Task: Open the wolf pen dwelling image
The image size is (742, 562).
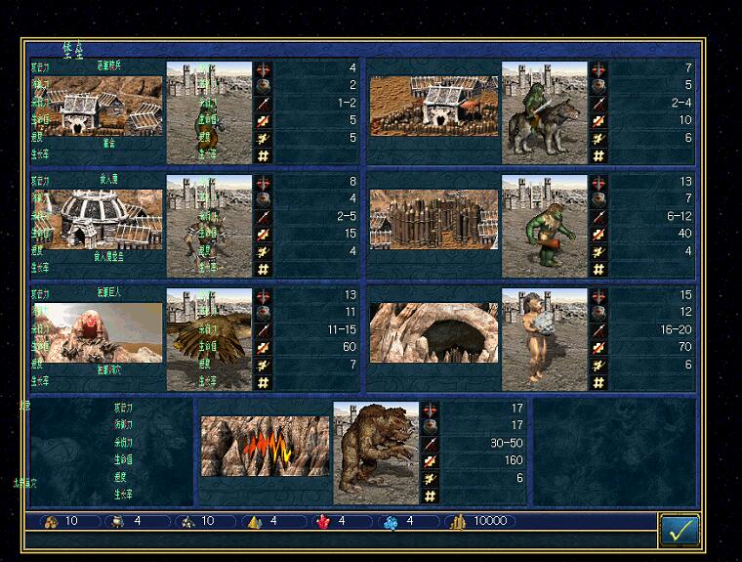Action: pyautogui.click(x=433, y=107)
